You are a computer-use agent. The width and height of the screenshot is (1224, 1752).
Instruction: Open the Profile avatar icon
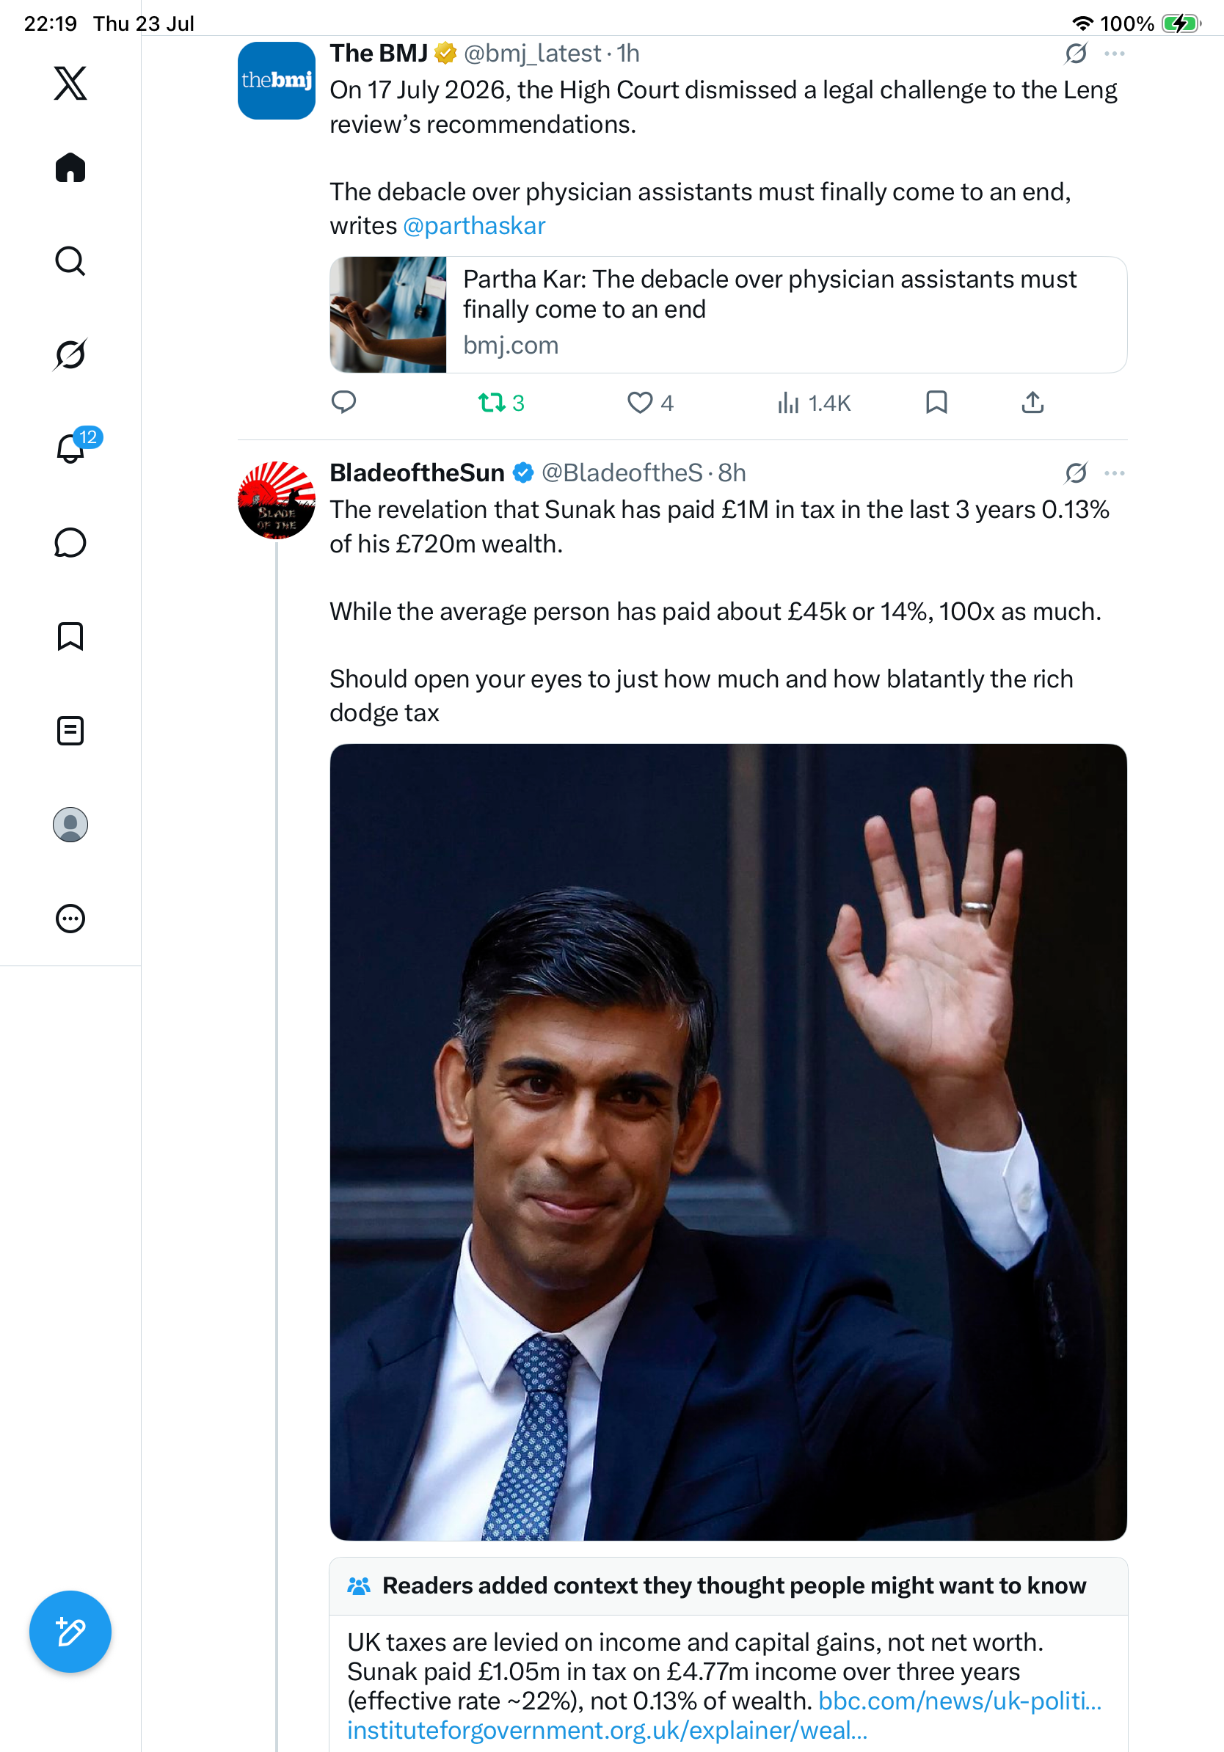tap(70, 825)
